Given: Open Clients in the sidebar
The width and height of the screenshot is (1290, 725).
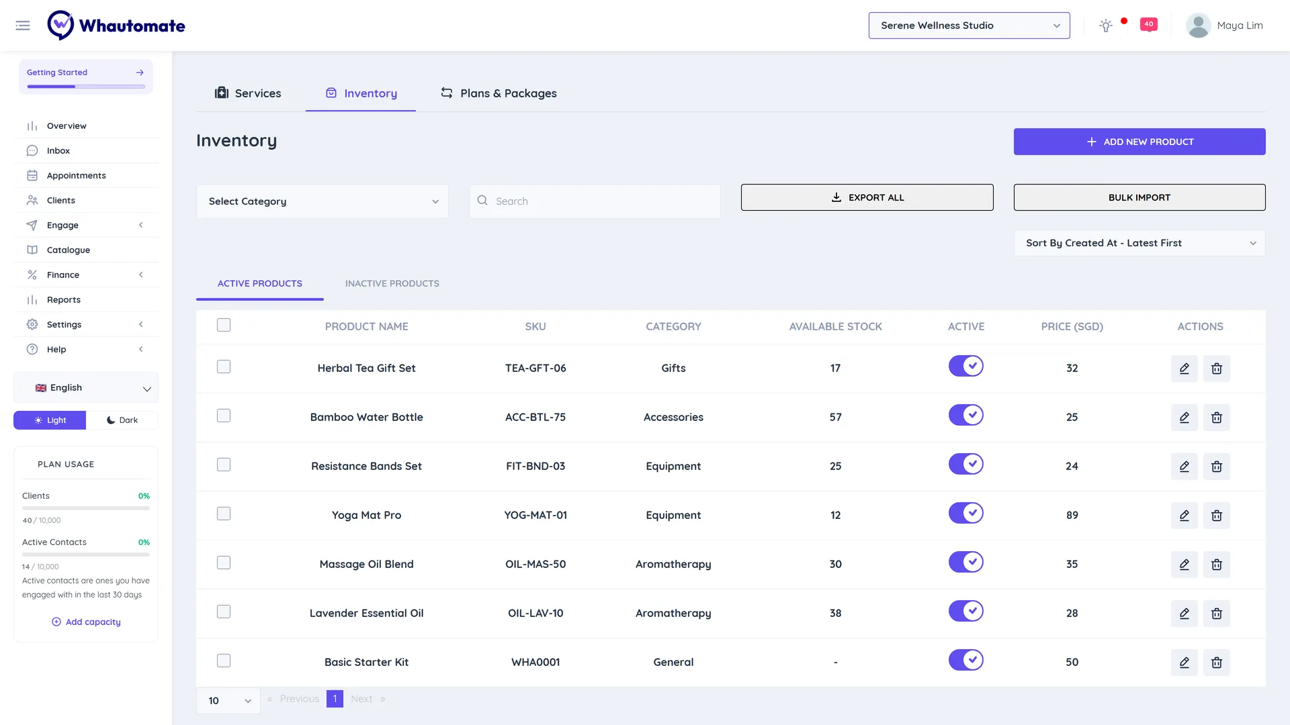Looking at the screenshot, I should point(86,200).
